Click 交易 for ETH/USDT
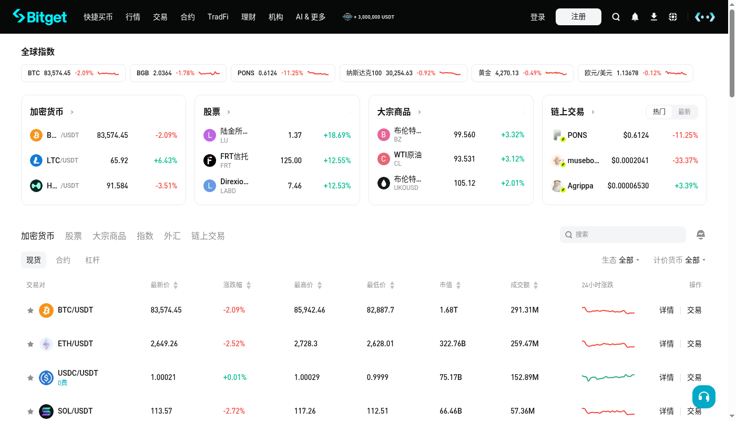Viewport: 736px width, 421px height. click(694, 344)
